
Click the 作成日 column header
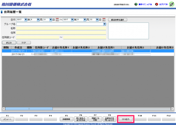[x=18, y=48]
